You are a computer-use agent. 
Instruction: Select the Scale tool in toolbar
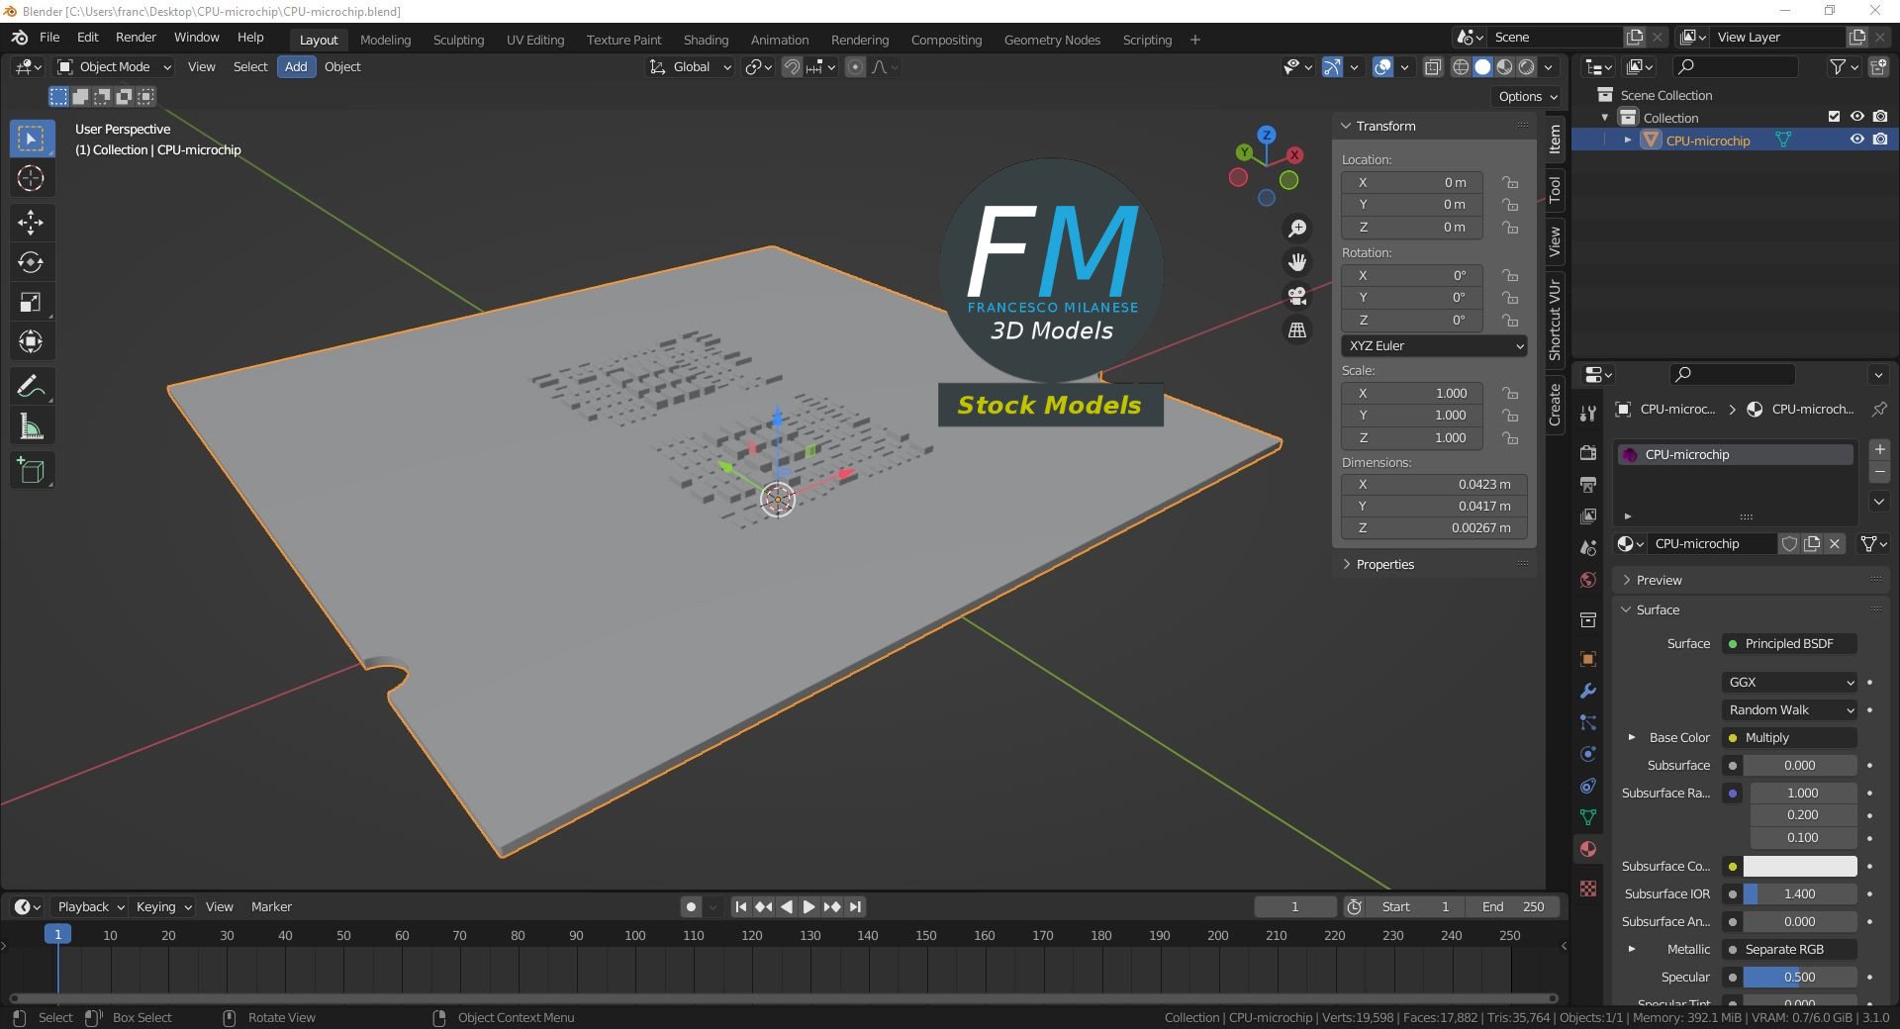(31, 303)
